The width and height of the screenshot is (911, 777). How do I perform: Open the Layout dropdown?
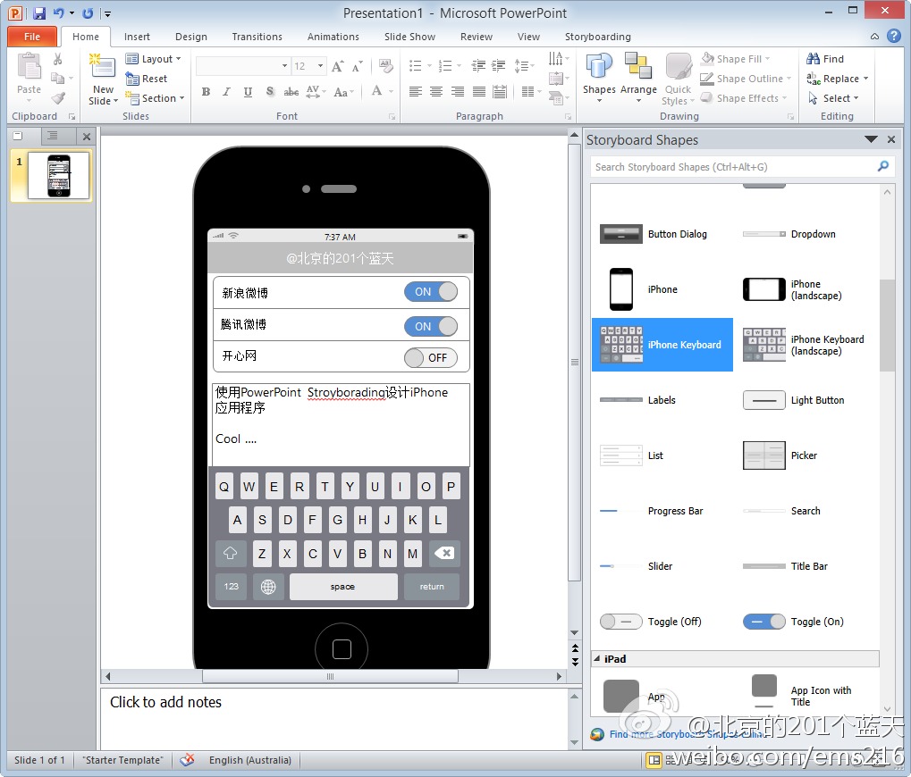click(154, 59)
